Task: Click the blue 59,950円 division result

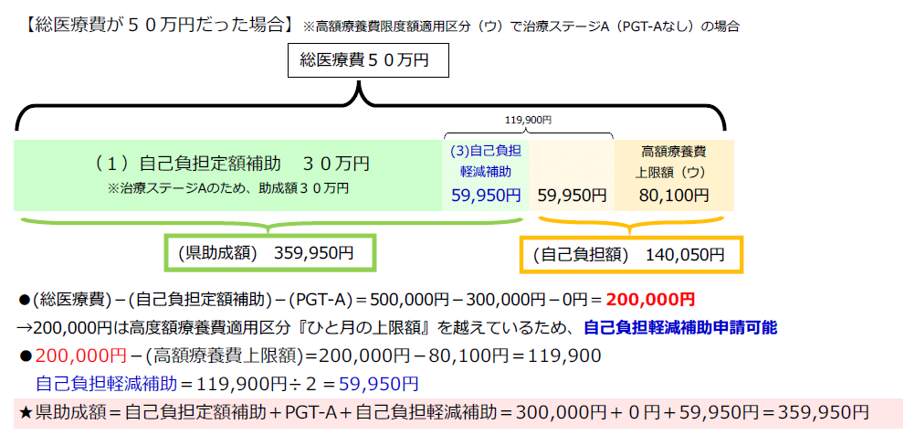Action: click(378, 384)
